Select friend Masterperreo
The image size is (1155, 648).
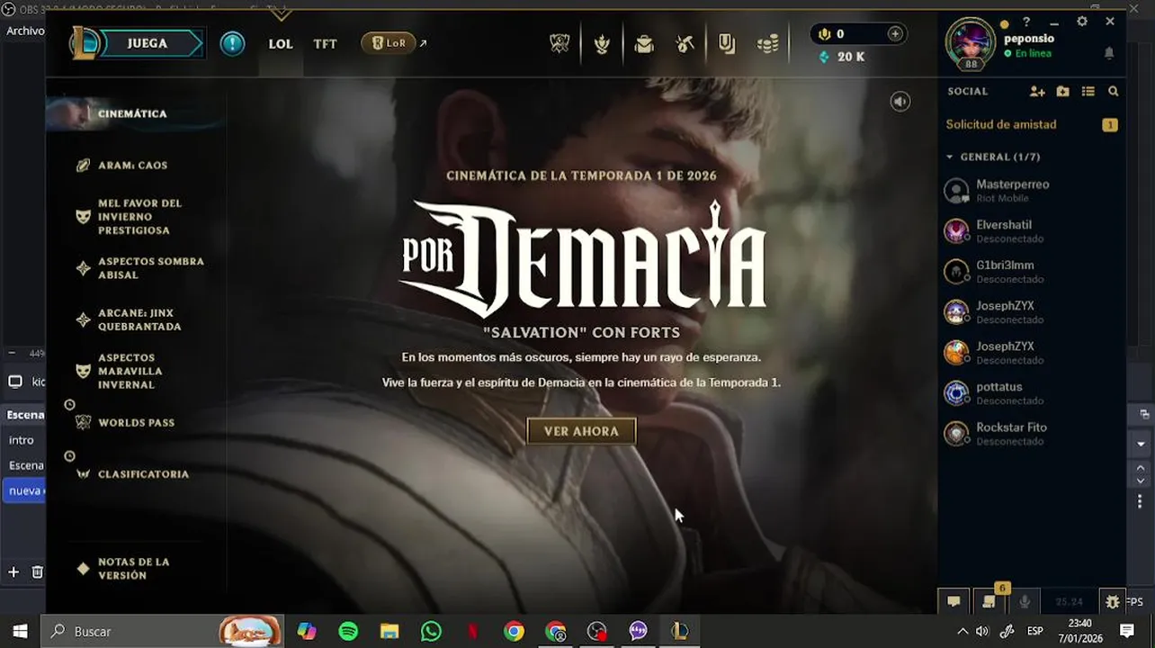coord(1032,190)
